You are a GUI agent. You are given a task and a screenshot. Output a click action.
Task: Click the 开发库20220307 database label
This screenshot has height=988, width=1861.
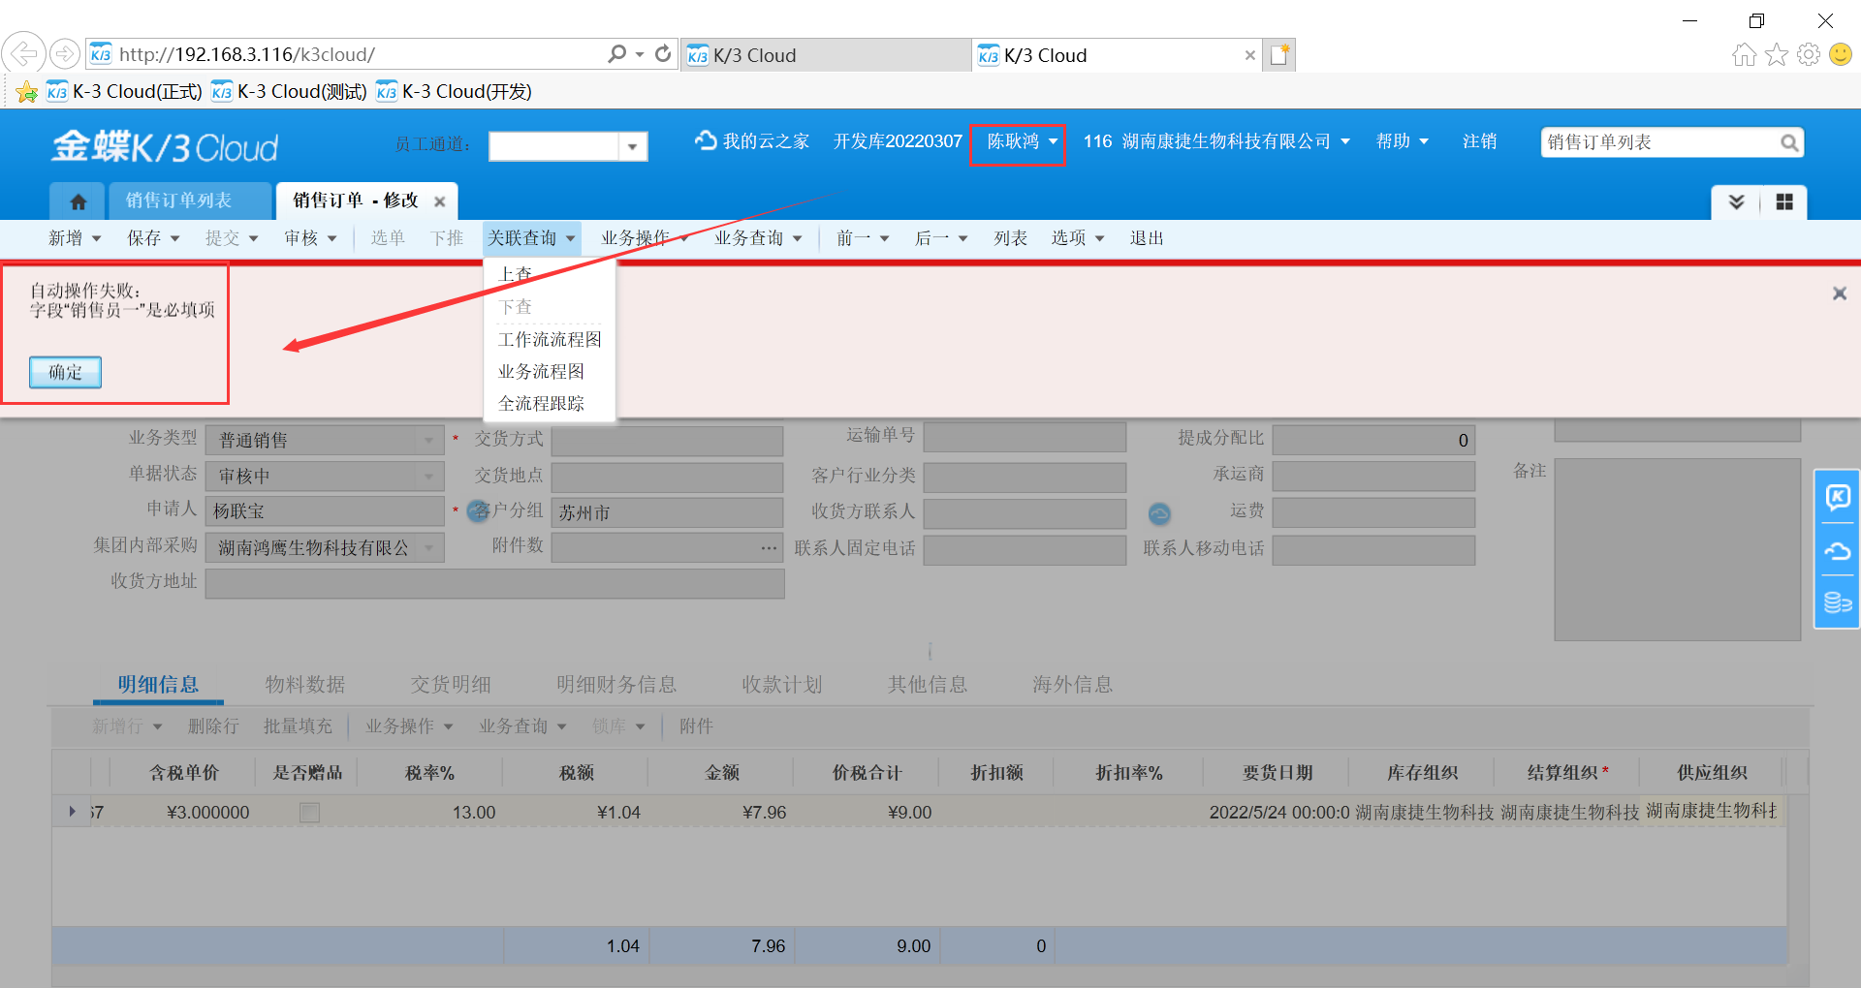click(898, 141)
